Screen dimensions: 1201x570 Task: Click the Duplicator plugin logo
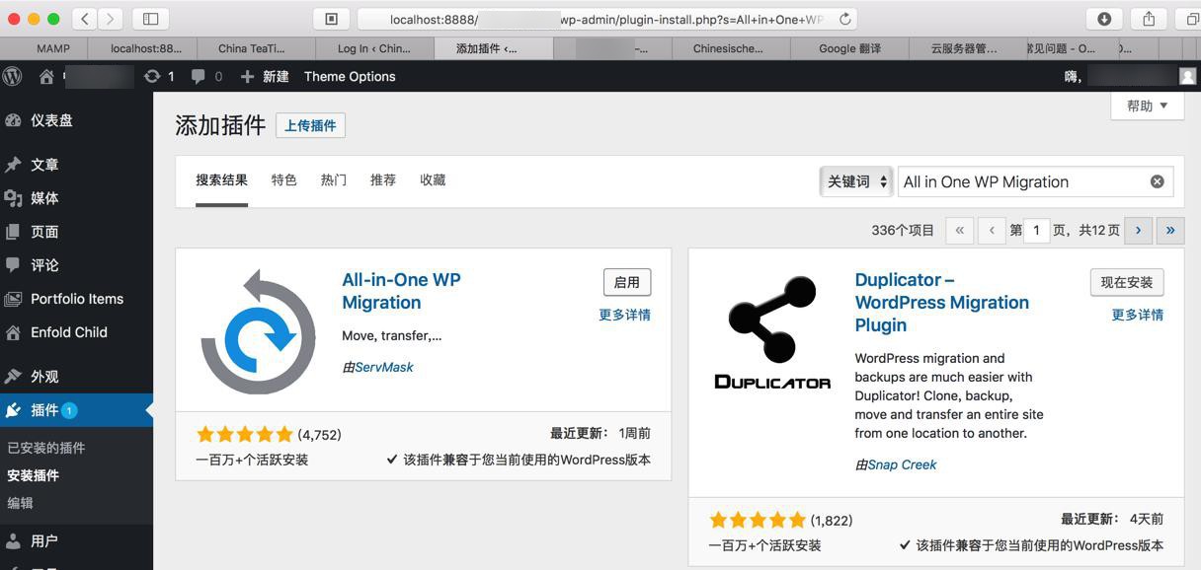point(772,333)
